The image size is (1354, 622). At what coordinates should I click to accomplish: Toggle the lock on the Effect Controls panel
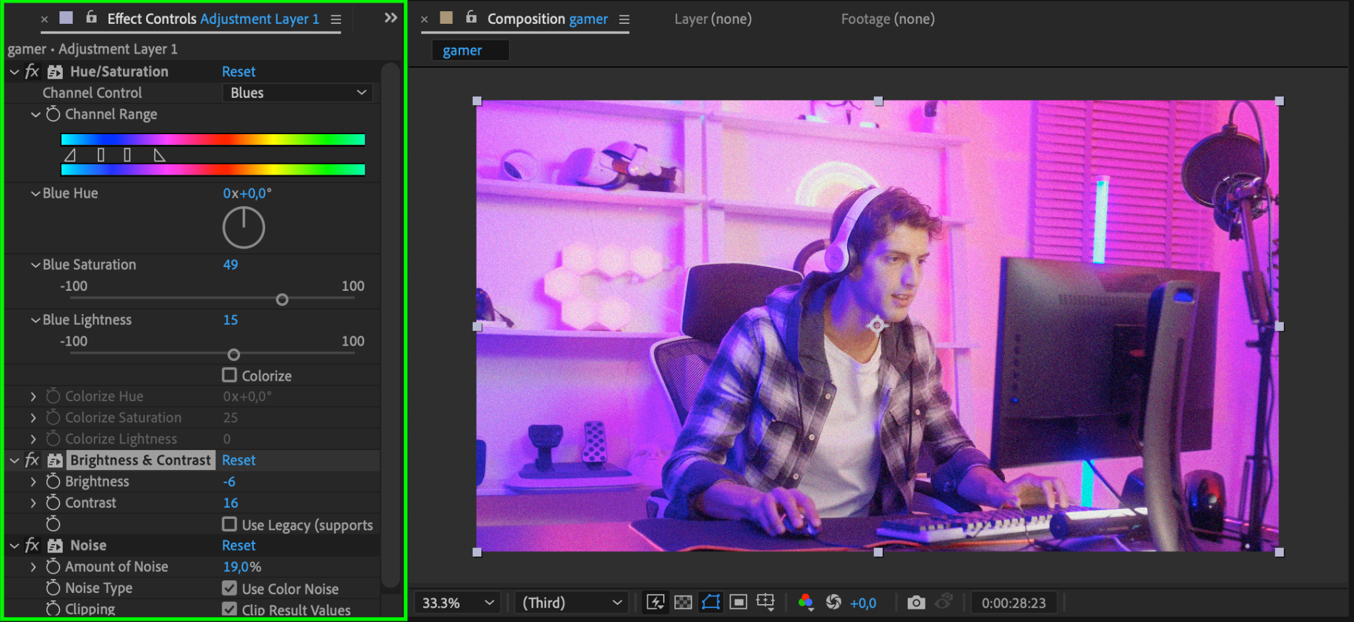click(91, 18)
